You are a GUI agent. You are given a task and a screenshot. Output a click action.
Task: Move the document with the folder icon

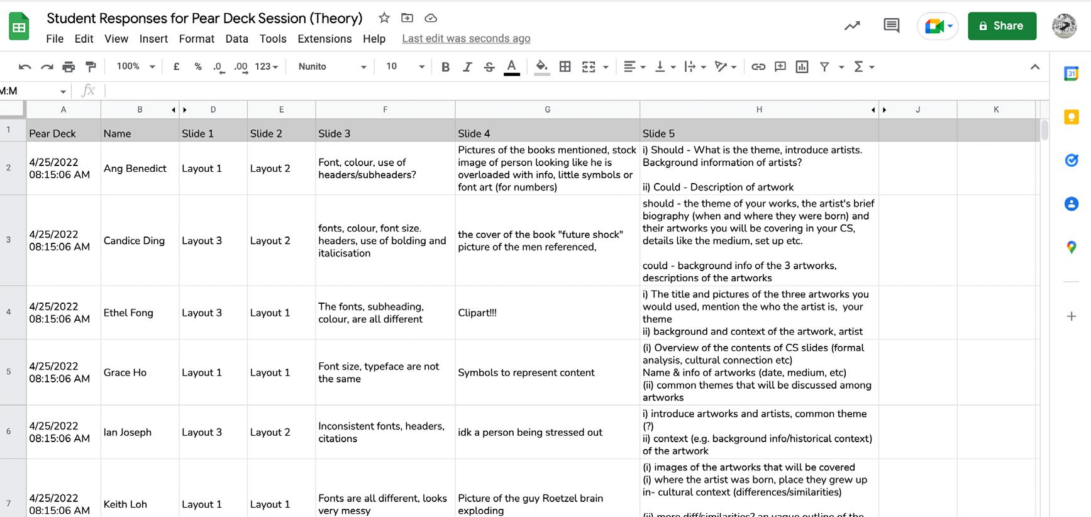pos(407,18)
